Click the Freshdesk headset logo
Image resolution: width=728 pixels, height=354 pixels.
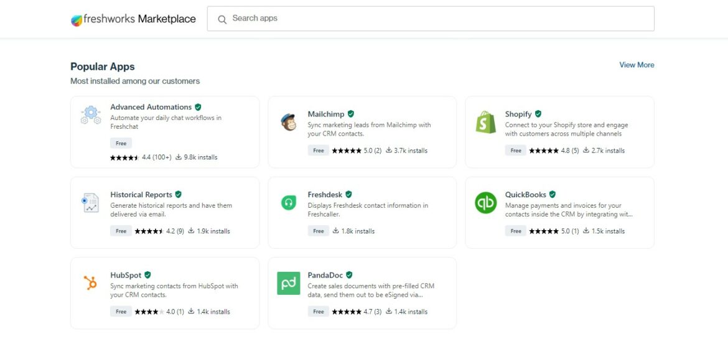pos(288,203)
